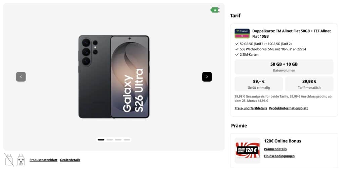Click the freenet Telekom tariff logo
The width and height of the screenshot is (344, 175).
(x=242, y=34)
